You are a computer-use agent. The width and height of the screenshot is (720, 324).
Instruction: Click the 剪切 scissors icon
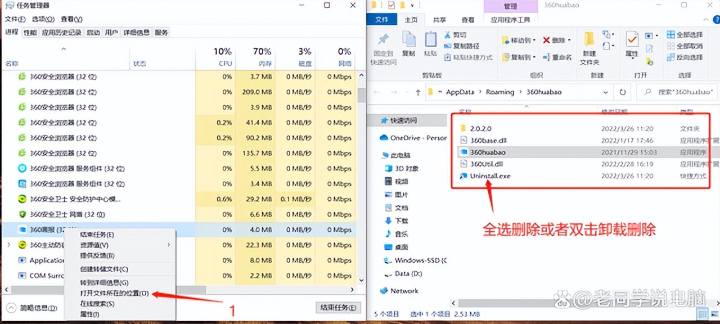tap(448, 35)
